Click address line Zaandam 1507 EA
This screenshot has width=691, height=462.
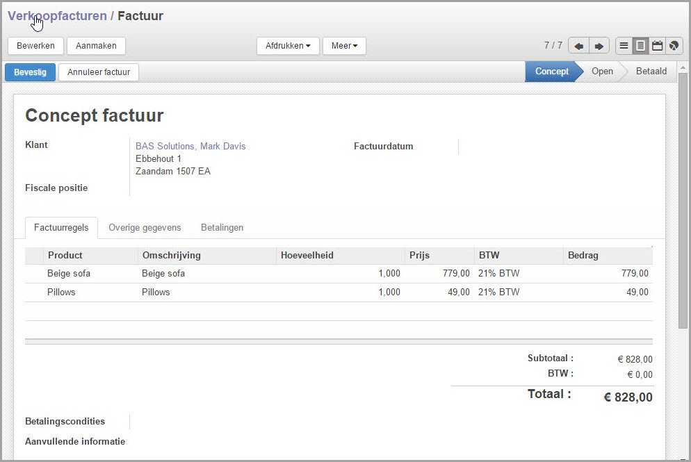pyautogui.click(x=172, y=171)
